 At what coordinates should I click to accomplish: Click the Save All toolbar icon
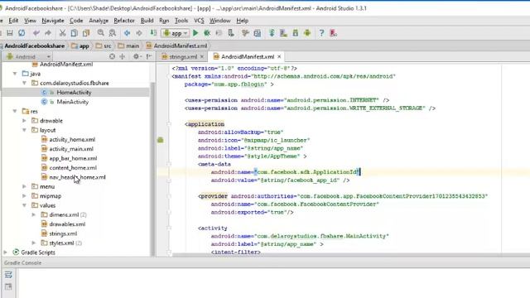point(10,33)
